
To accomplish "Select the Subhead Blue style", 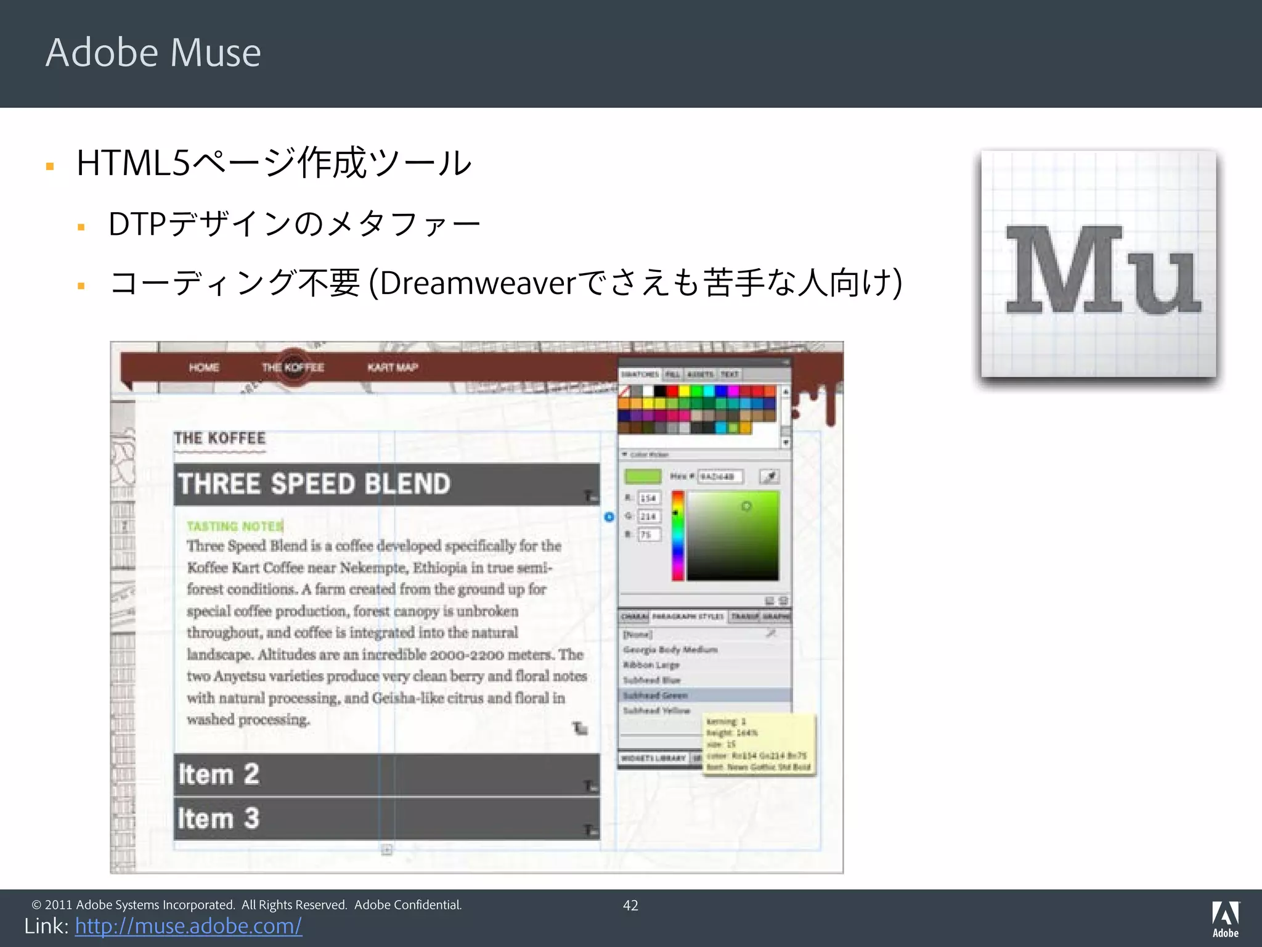I will (704, 680).
